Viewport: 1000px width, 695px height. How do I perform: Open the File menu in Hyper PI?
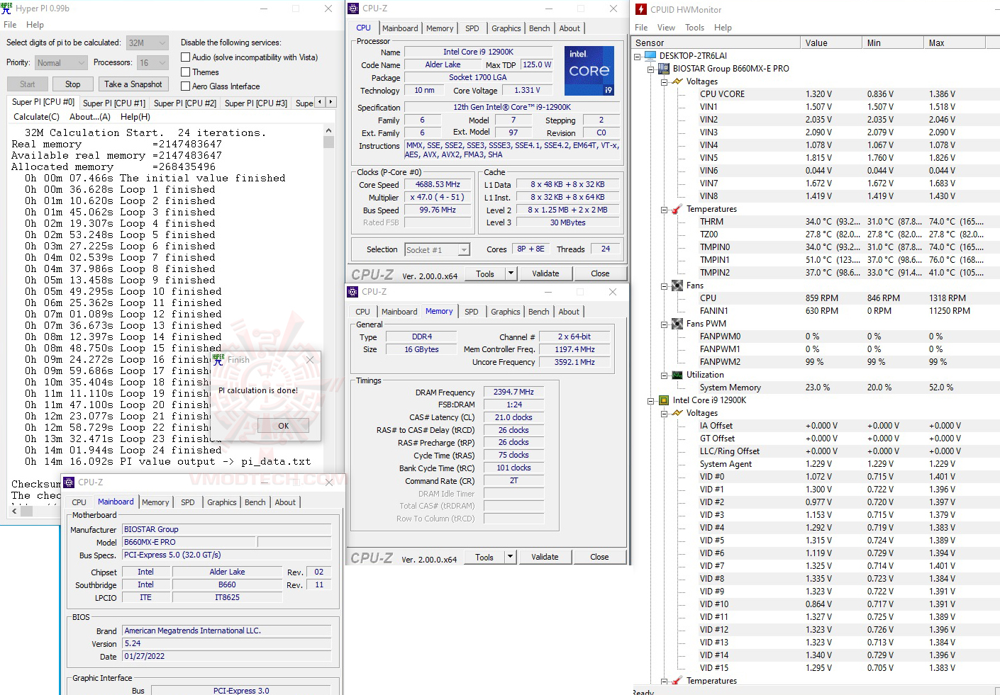point(10,25)
